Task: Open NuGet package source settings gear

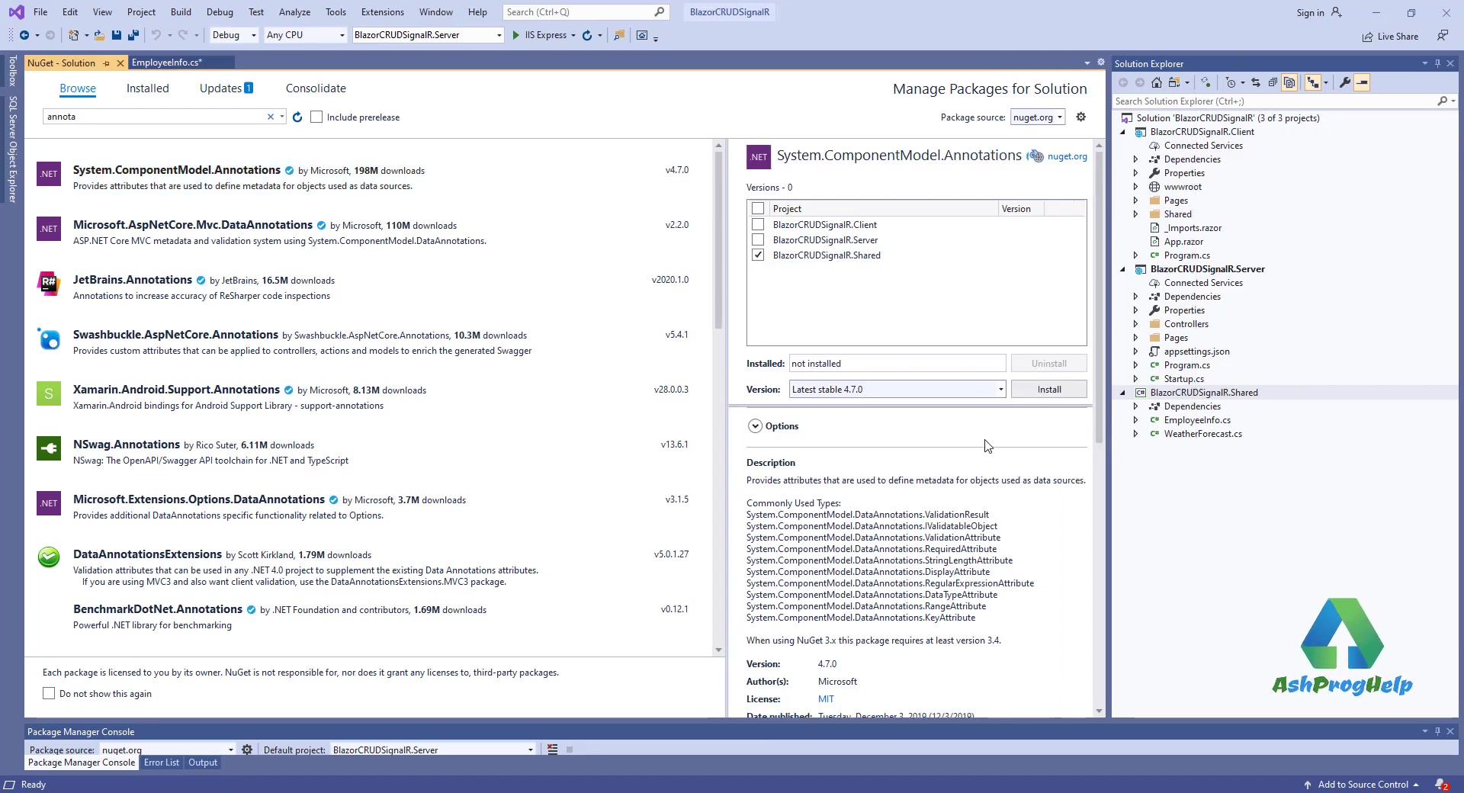Action: tap(1080, 117)
